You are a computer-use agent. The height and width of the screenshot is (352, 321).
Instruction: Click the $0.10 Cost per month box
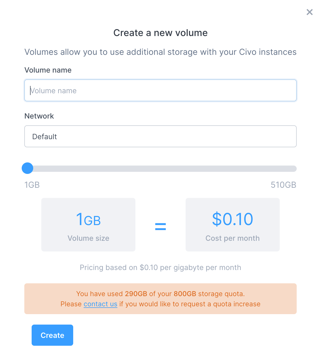pos(232,225)
